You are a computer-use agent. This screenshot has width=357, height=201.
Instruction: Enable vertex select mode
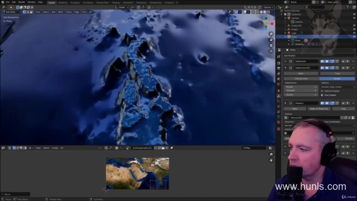click(25, 12)
